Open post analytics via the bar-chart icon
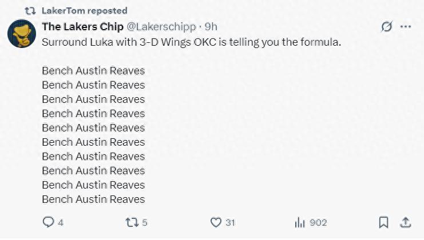The width and height of the screenshot is (424, 240). [299, 222]
